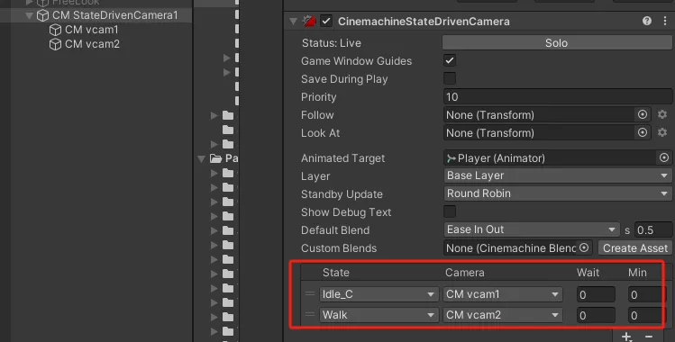Click the Animated Target label
This screenshot has width=675, height=342.
tap(343, 158)
